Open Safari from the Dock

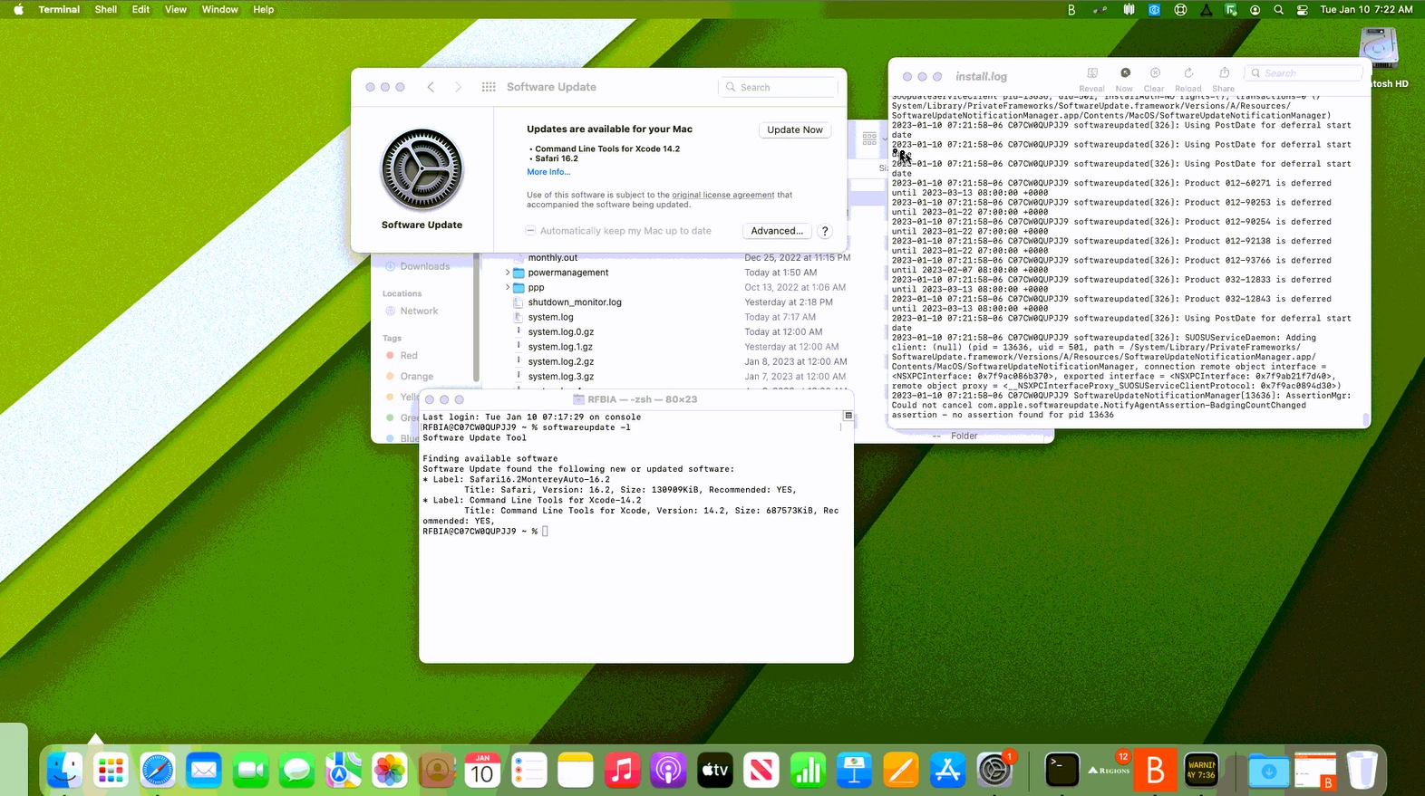pyautogui.click(x=158, y=771)
